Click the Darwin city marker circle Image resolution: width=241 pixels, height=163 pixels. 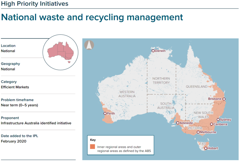coord(153,51)
